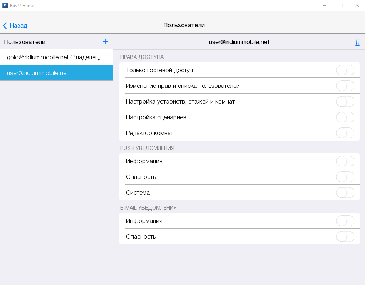Click the back chevron icon

(x=5, y=25)
